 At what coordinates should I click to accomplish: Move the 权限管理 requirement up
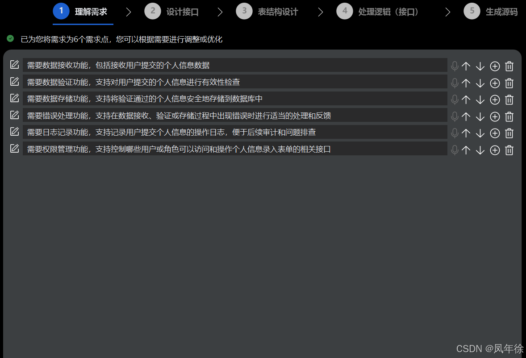coord(466,150)
